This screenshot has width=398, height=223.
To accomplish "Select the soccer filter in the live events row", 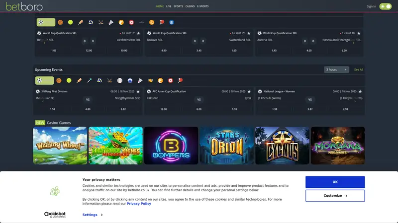I will pyautogui.click(x=46, y=22).
